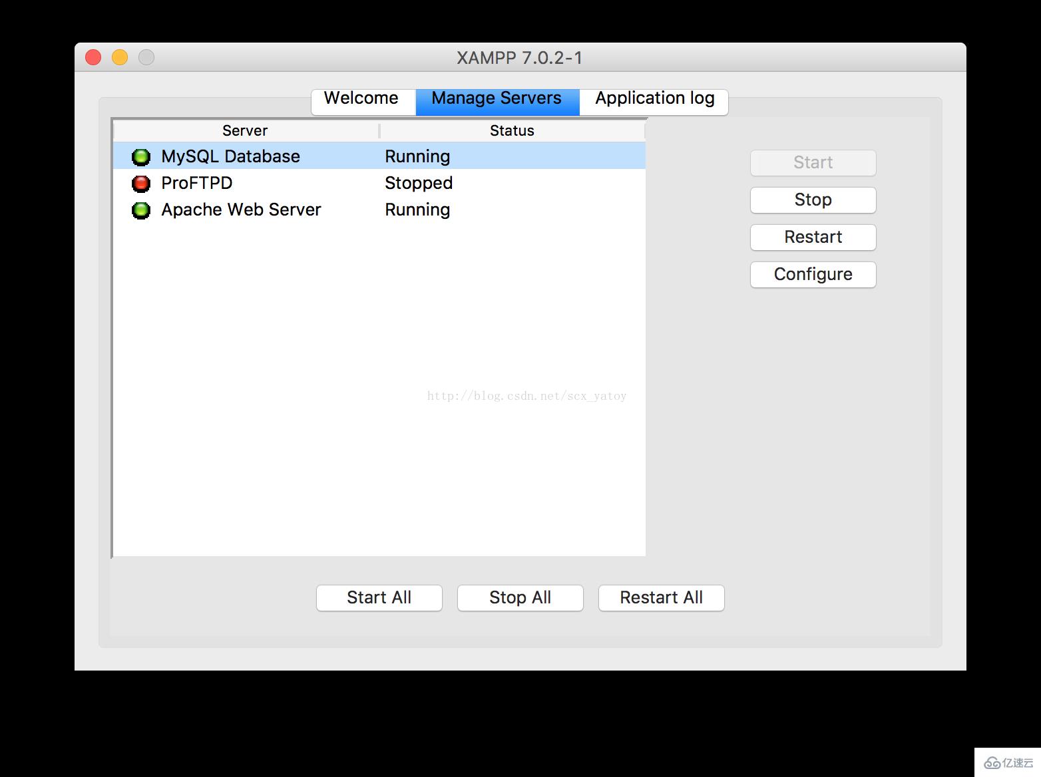
Task: Click the Stopped status of ProFTPD
Action: click(419, 183)
